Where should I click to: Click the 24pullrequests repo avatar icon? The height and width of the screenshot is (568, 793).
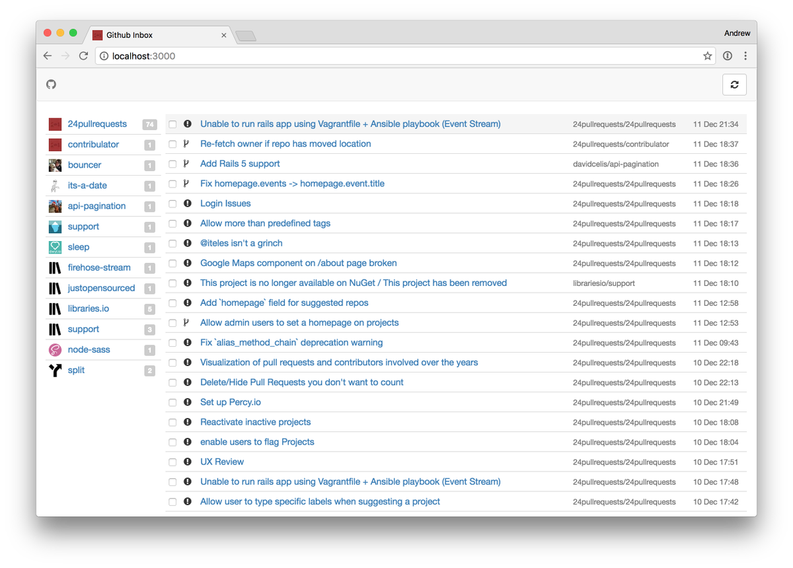coord(55,124)
